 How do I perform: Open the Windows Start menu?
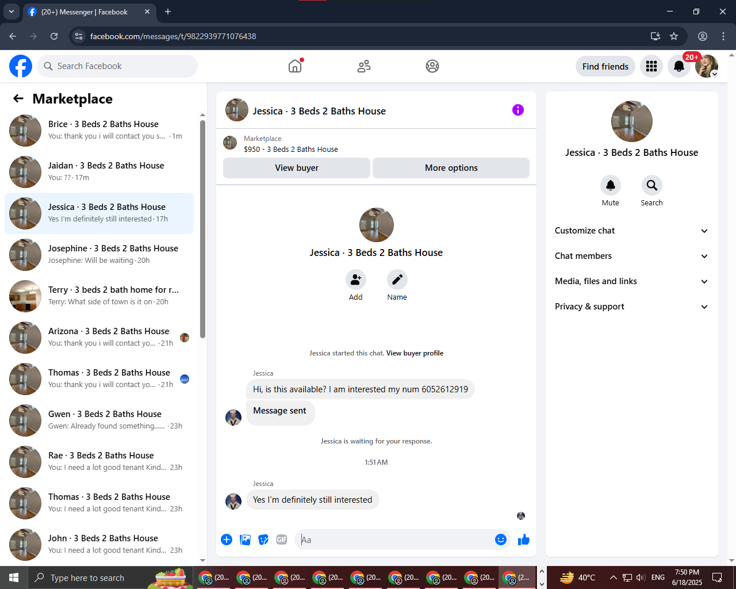(x=14, y=577)
